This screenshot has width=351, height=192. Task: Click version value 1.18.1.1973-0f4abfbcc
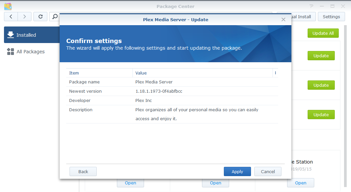(159, 91)
